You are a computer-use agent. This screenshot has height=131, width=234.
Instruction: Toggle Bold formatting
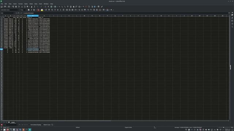pos(29,10)
